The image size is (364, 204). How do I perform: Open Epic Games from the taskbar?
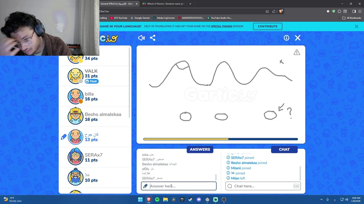tap(182, 199)
